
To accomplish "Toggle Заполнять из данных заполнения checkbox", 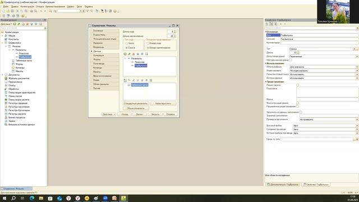I will 301,112.
